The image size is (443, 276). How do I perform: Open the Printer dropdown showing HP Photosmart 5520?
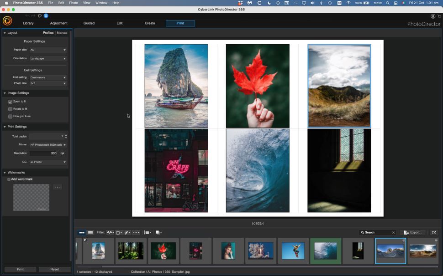pyautogui.click(x=48, y=144)
